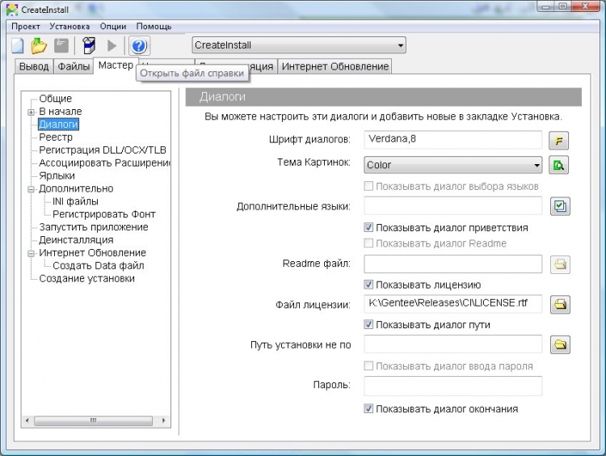Viewport: 606px width, 456px height.
Task: Click the New project toolbar icon
Action: [18, 45]
